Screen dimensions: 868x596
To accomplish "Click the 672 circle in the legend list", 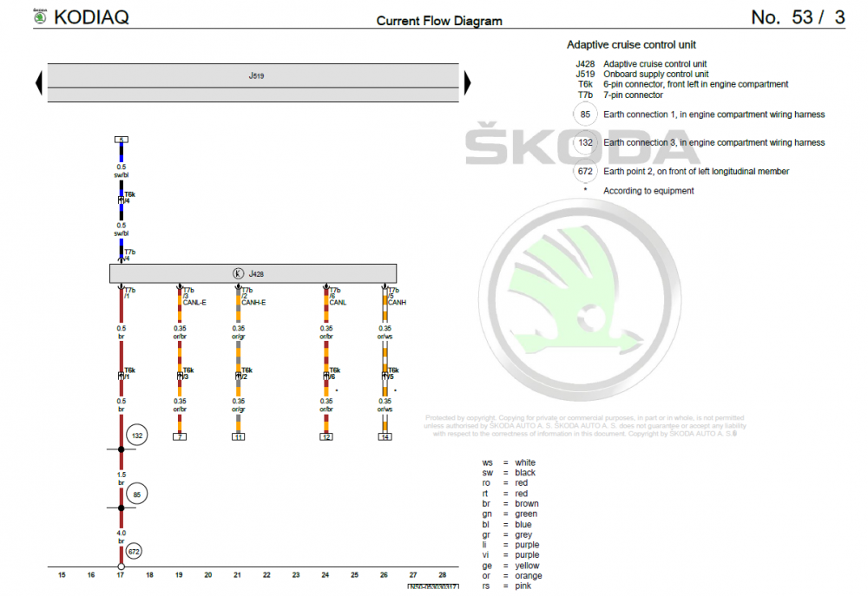I will pyautogui.click(x=585, y=172).
